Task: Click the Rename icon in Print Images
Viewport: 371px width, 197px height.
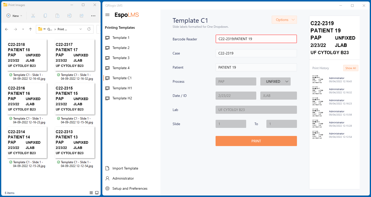Action: tap(69, 16)
